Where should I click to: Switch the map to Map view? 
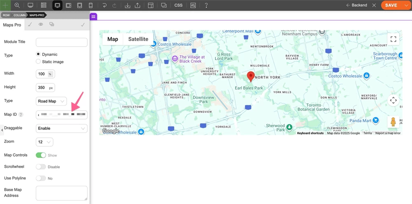coord(113,39)
